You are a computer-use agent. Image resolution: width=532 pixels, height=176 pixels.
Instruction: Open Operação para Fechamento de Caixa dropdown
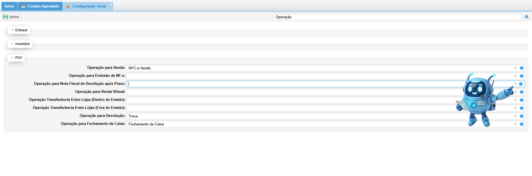[x=515, y=124]
